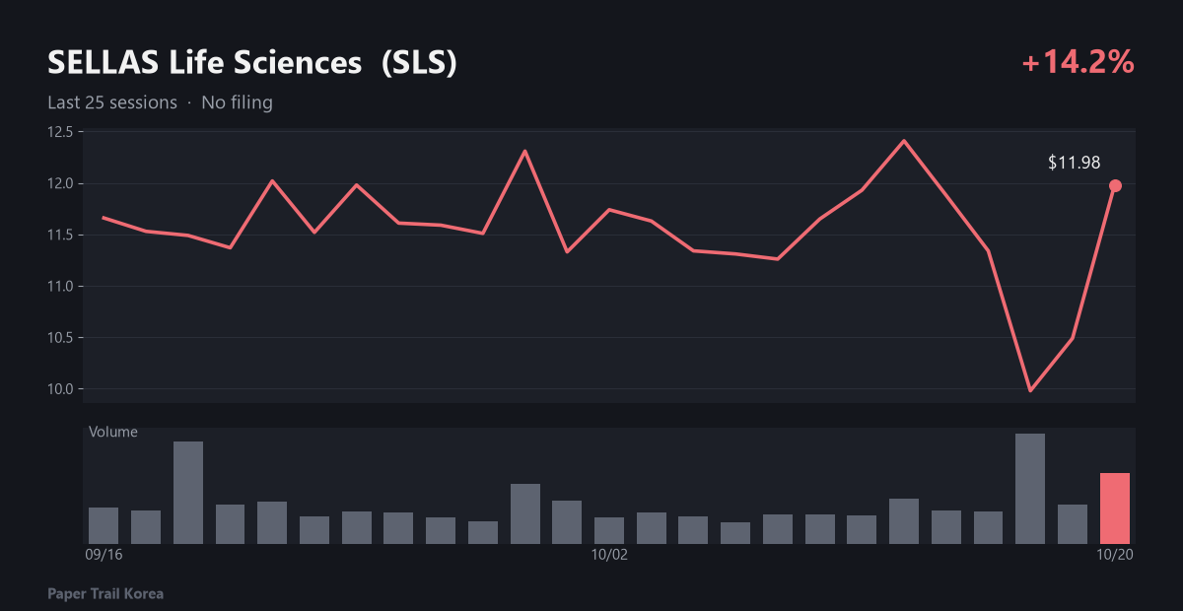Click the +14.2% change figure

point(1079,63)
